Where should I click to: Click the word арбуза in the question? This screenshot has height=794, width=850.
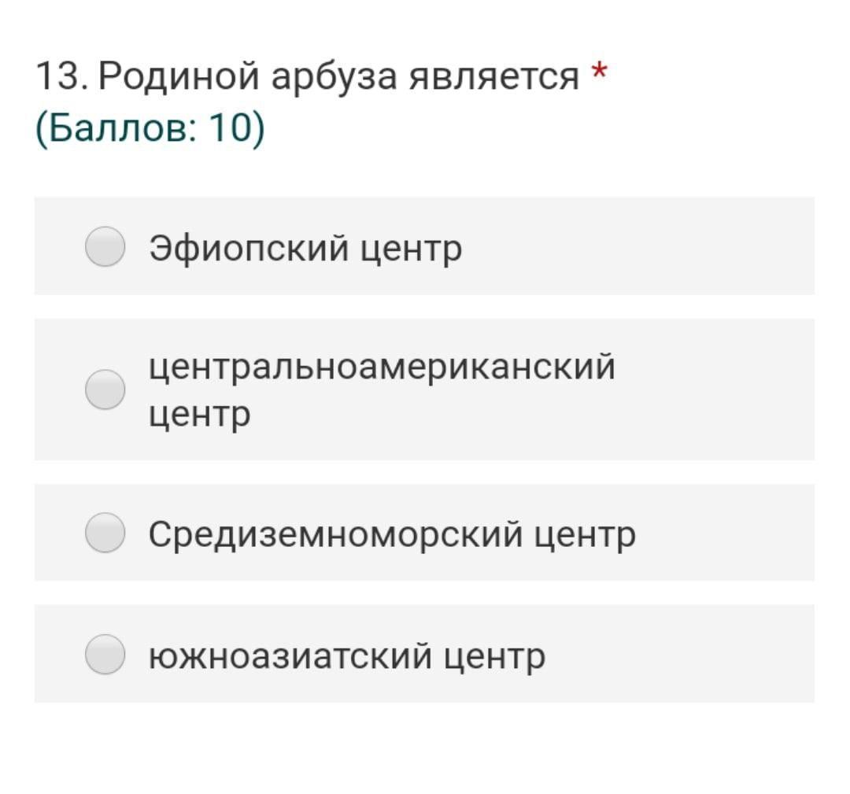tap(334, 77)
